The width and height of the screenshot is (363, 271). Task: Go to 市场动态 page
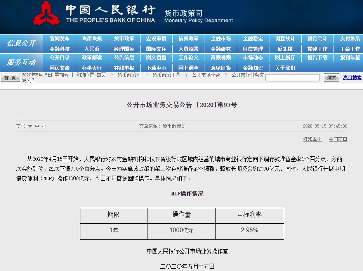pos(253,58)
